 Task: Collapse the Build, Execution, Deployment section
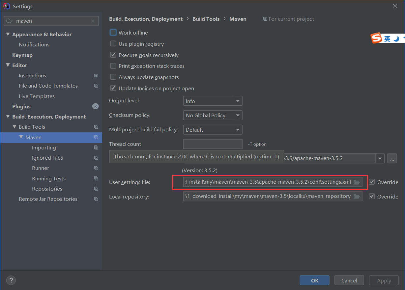8,117
